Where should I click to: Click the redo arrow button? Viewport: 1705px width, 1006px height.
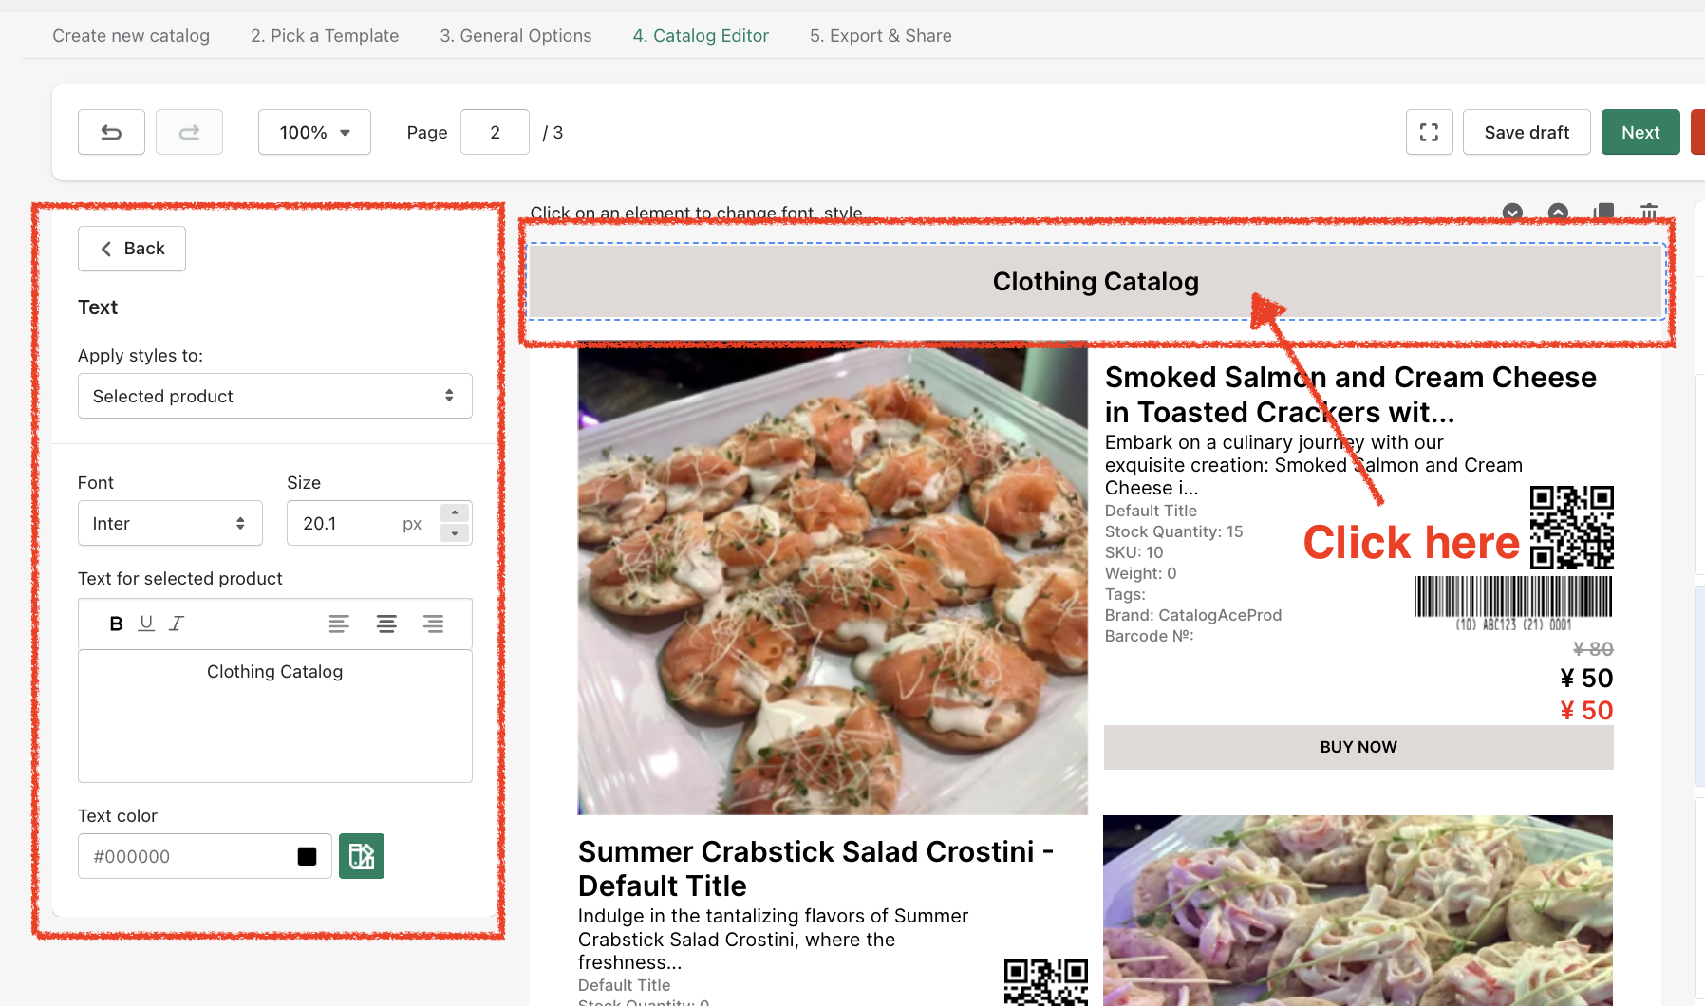coord(189,132)
